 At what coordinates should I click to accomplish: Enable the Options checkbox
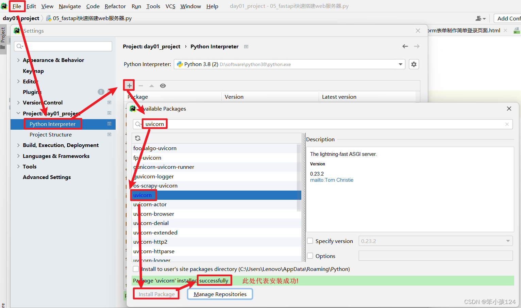click(310, 256)
